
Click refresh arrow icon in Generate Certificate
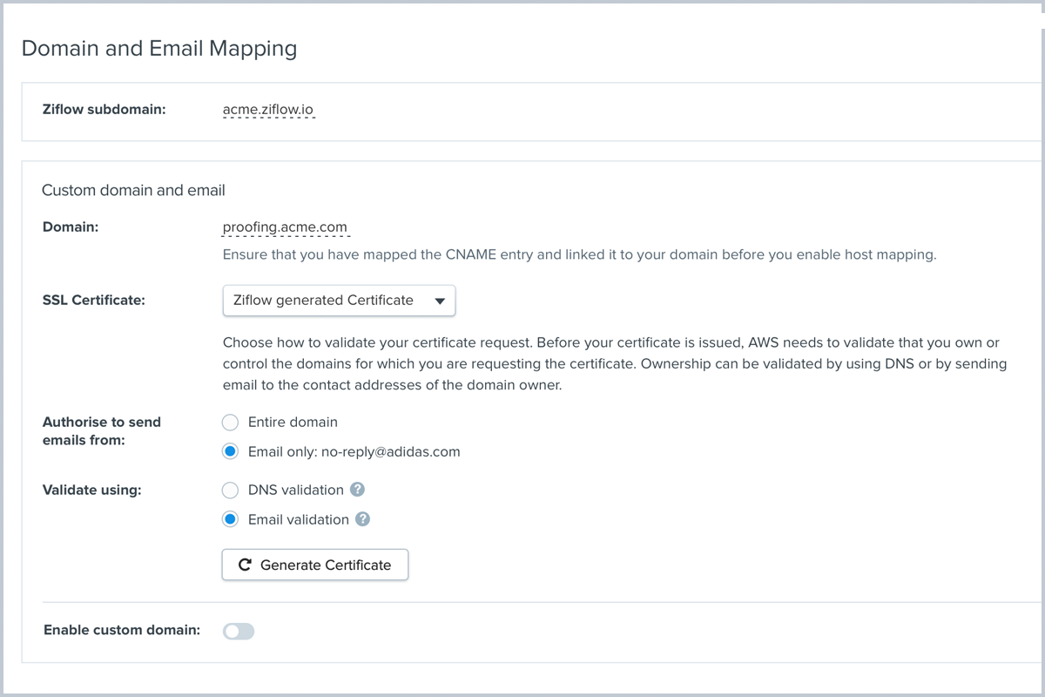245,565
